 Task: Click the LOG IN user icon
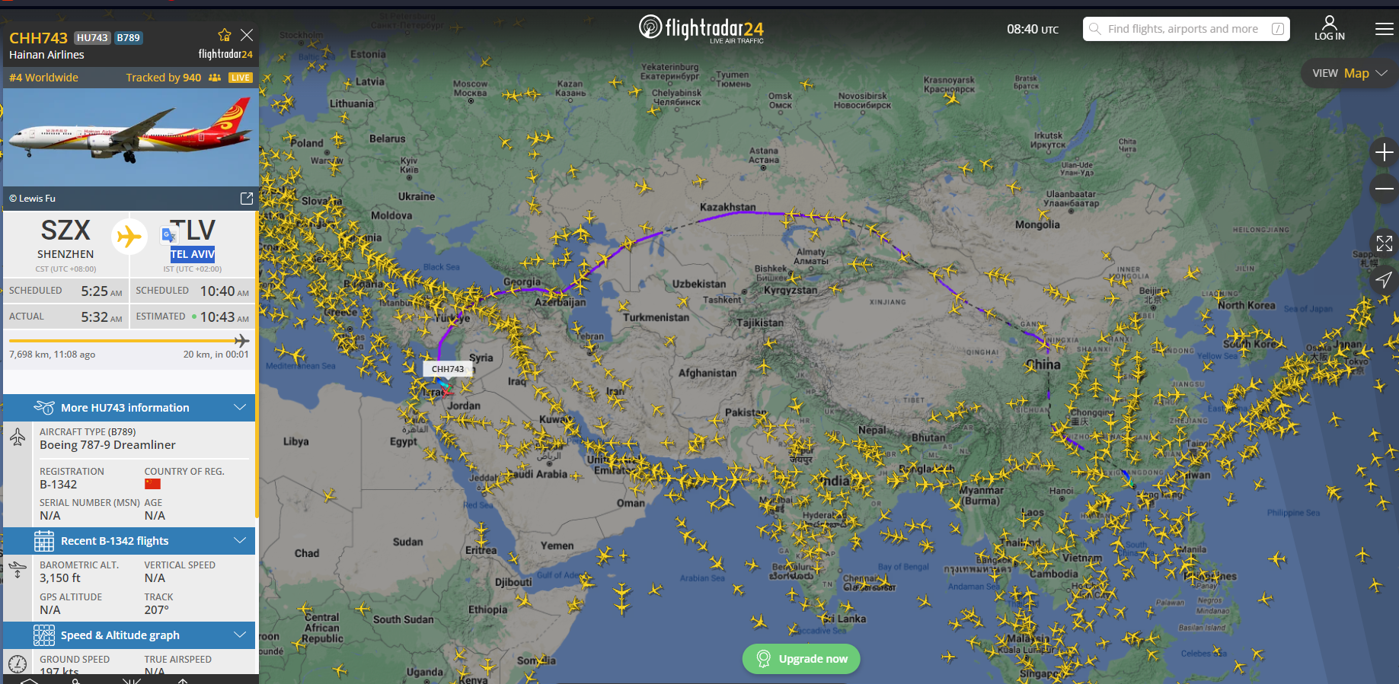(x=1330, y=28)
